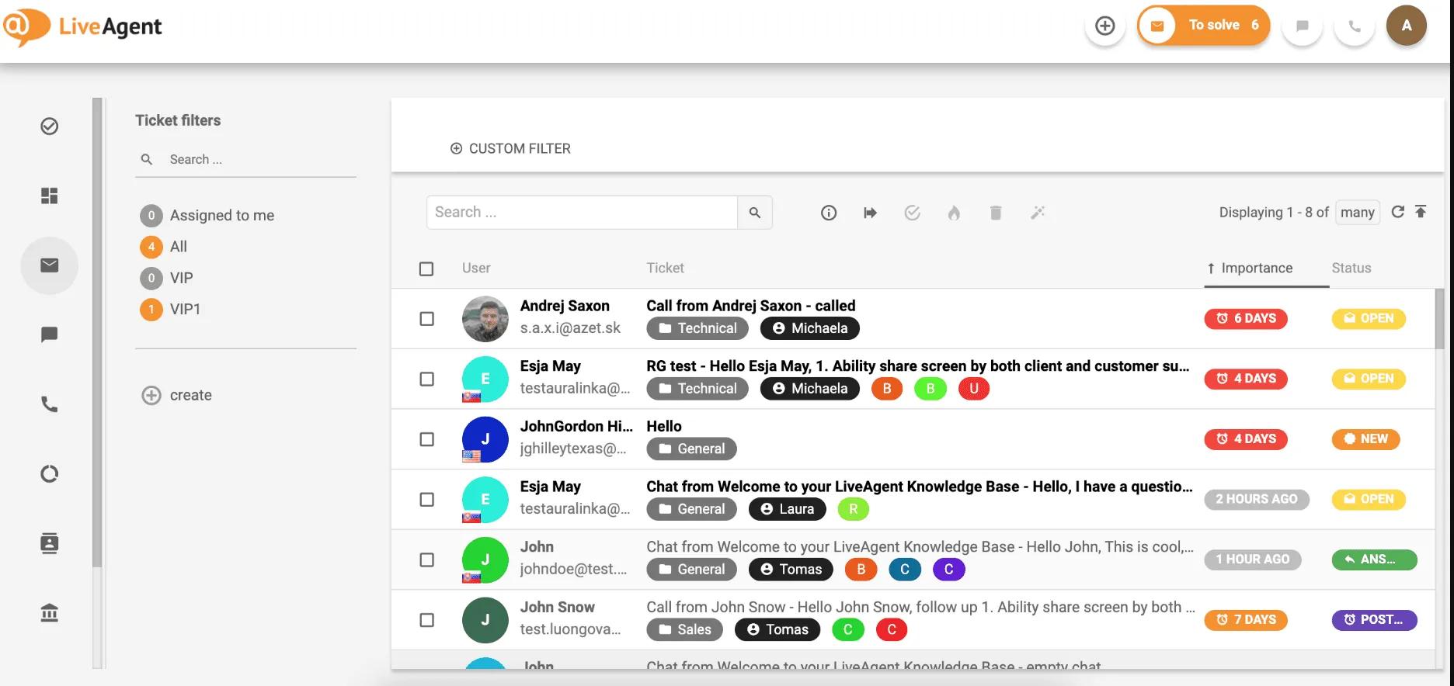Click Andrej Saxon's profile photo
Viewport: 1454px width, 686px height.
[485, 319]
